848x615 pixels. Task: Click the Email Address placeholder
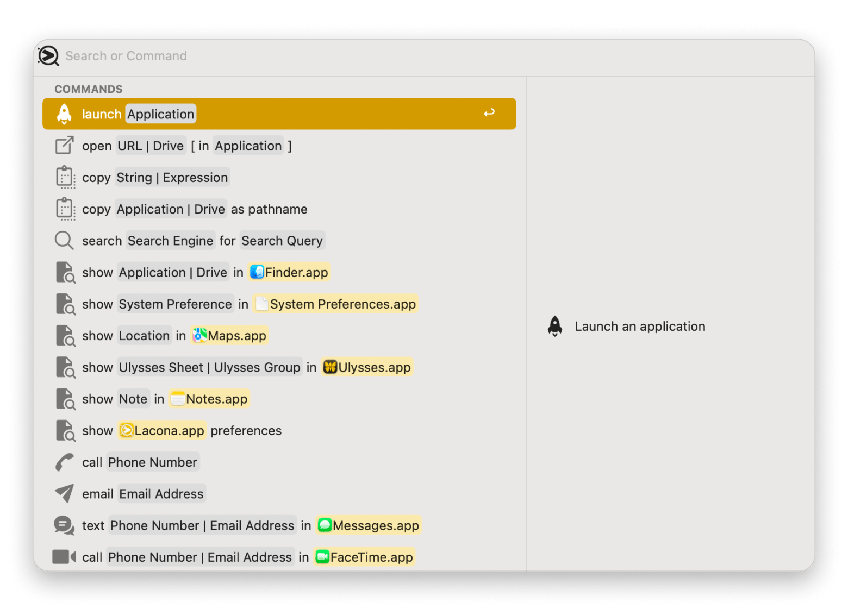tap(161, 494)
